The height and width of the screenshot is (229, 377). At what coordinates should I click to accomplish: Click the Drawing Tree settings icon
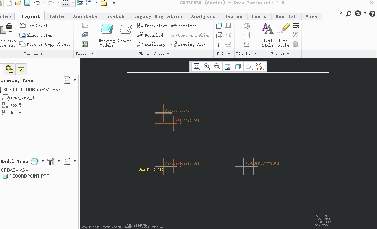pyautogui.click(x=67, y=80)
